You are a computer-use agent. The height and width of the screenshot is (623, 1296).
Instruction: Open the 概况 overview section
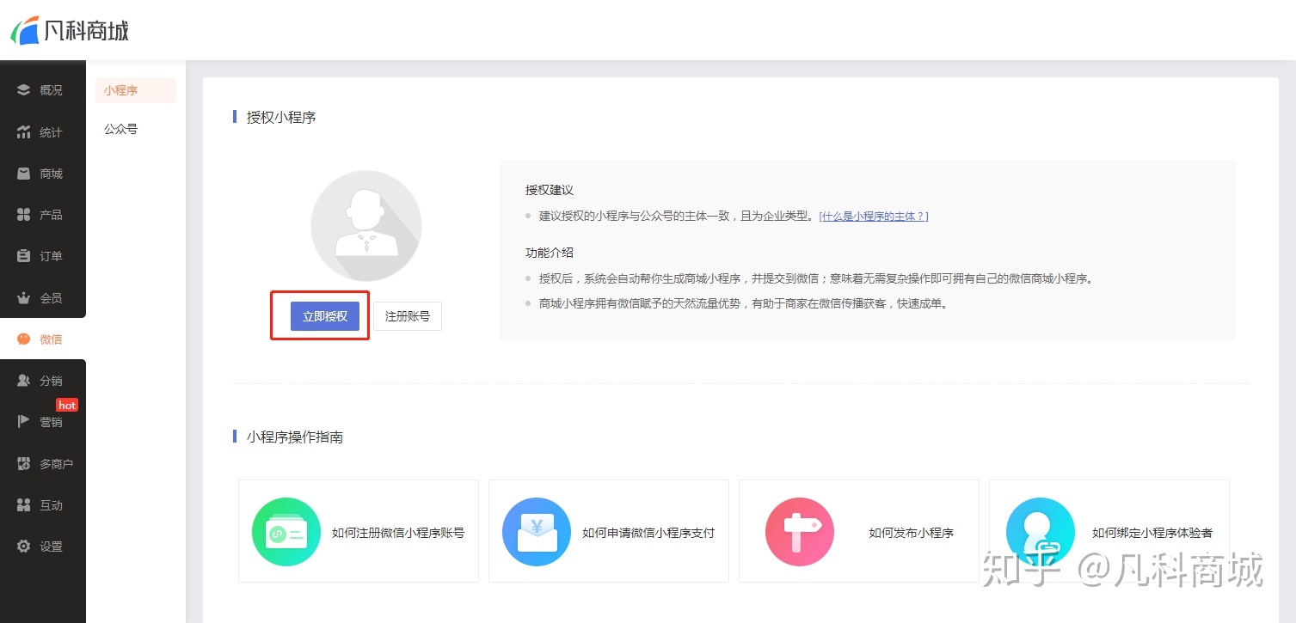43,89
